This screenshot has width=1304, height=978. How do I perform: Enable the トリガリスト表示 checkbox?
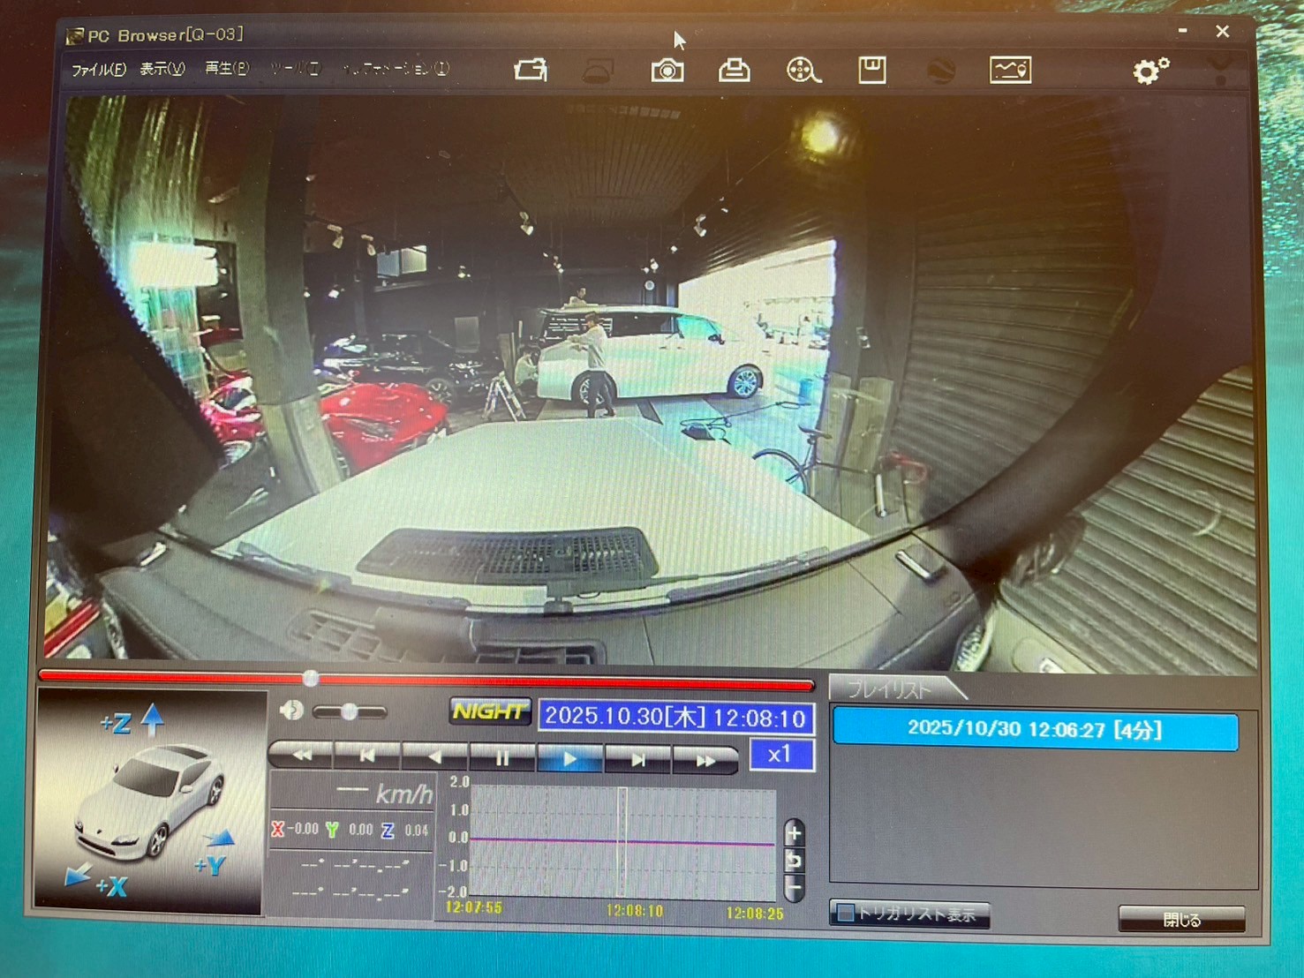(846, 913)
